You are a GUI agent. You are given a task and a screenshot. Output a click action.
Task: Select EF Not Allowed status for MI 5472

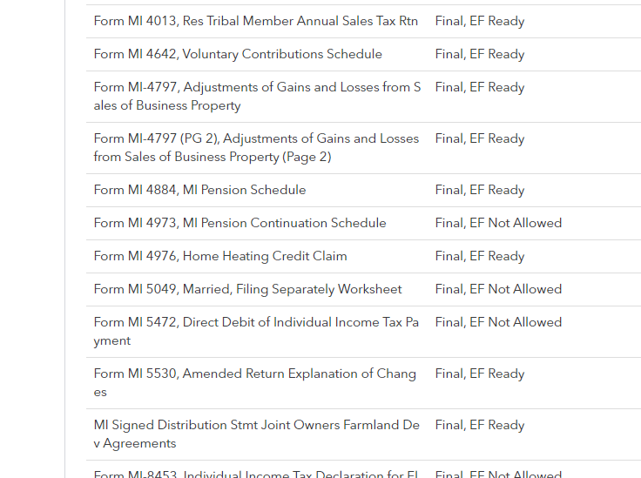(x=498, y=322)
